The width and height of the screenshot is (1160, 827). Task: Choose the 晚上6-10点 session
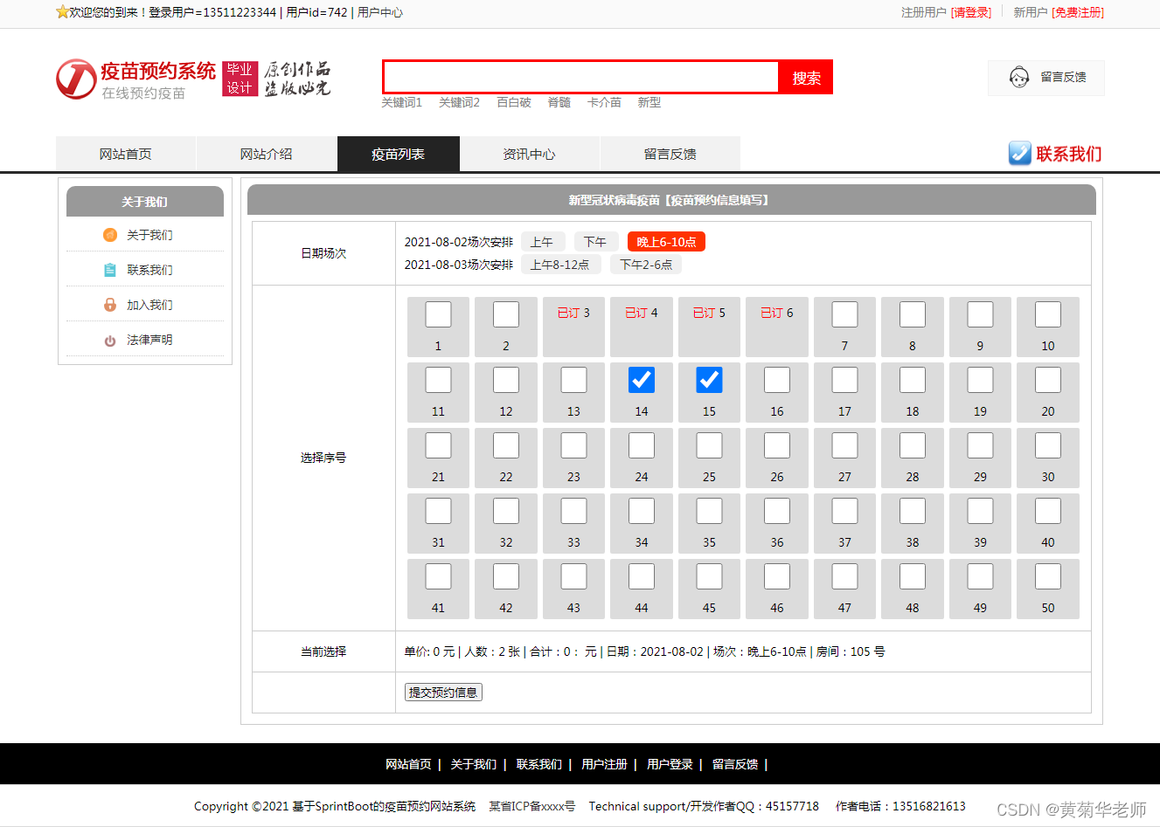tap(666, 242)
